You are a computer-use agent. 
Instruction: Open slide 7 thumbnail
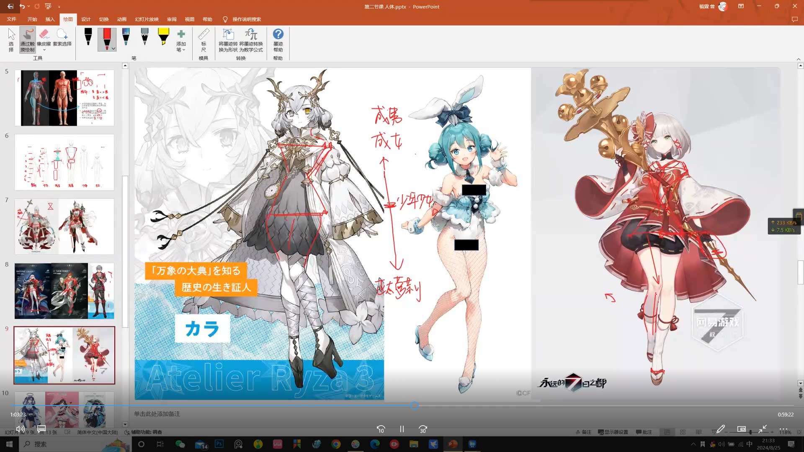click(x=64, y=226)
